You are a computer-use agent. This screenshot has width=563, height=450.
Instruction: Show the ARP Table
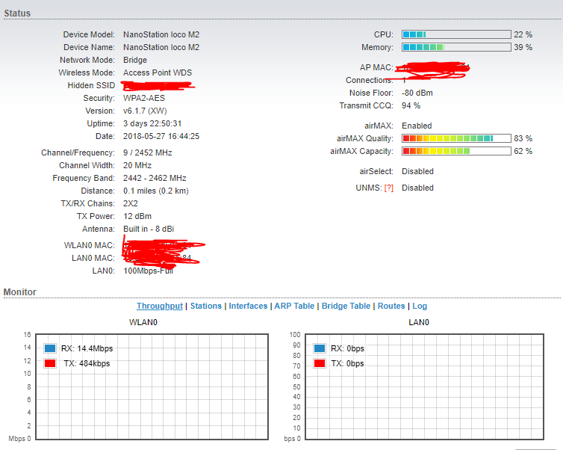coord(294,306)
